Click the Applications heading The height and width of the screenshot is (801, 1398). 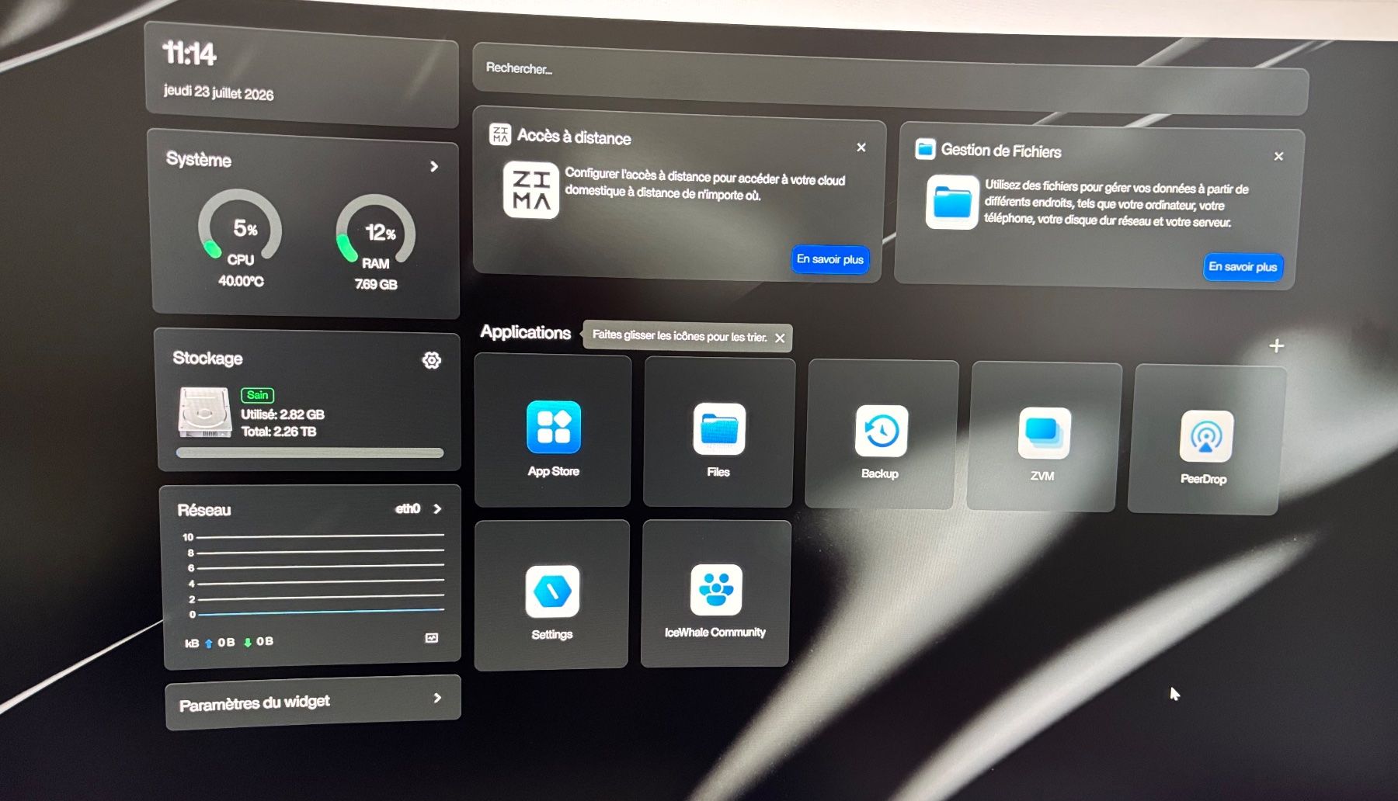[x=526, y=332]
